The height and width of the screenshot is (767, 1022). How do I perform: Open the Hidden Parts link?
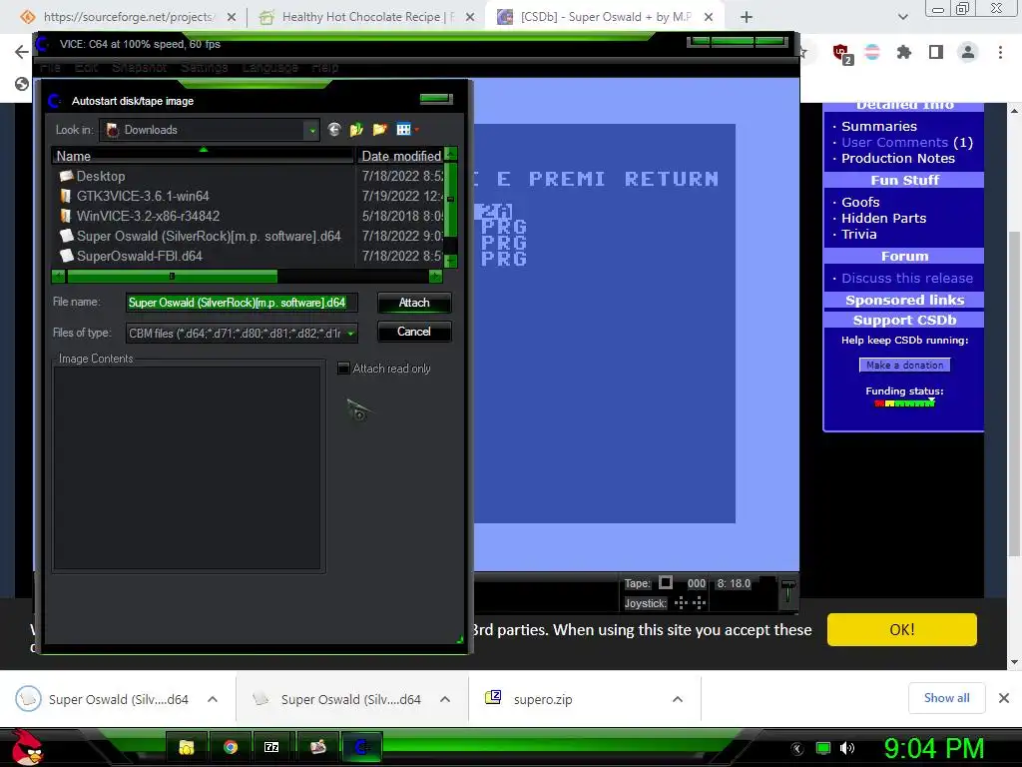pyautogui.click(x=883, y=219)
